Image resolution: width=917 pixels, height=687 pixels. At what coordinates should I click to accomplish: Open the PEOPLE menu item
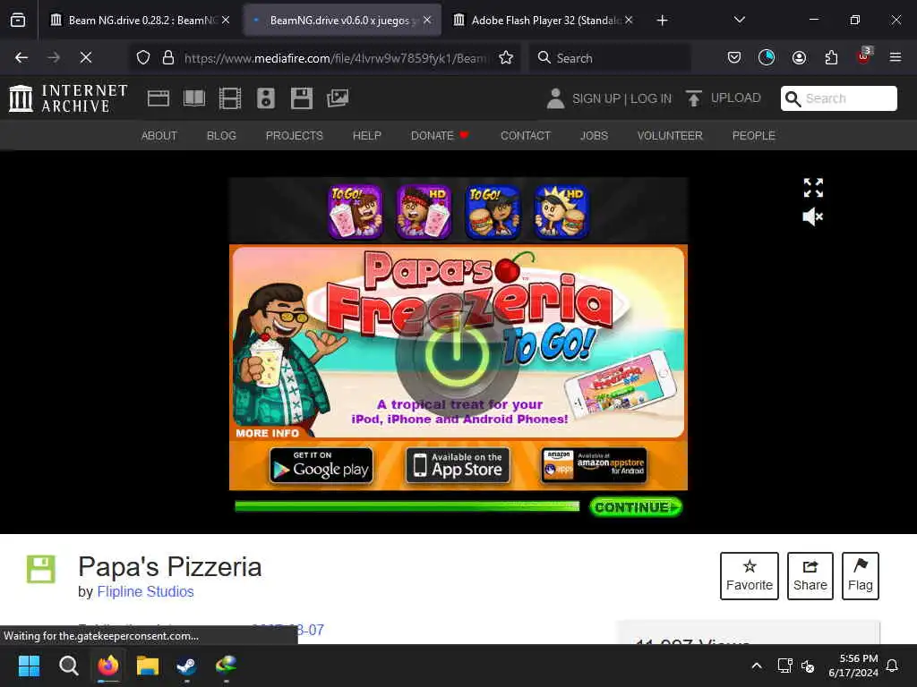(753, 136)
